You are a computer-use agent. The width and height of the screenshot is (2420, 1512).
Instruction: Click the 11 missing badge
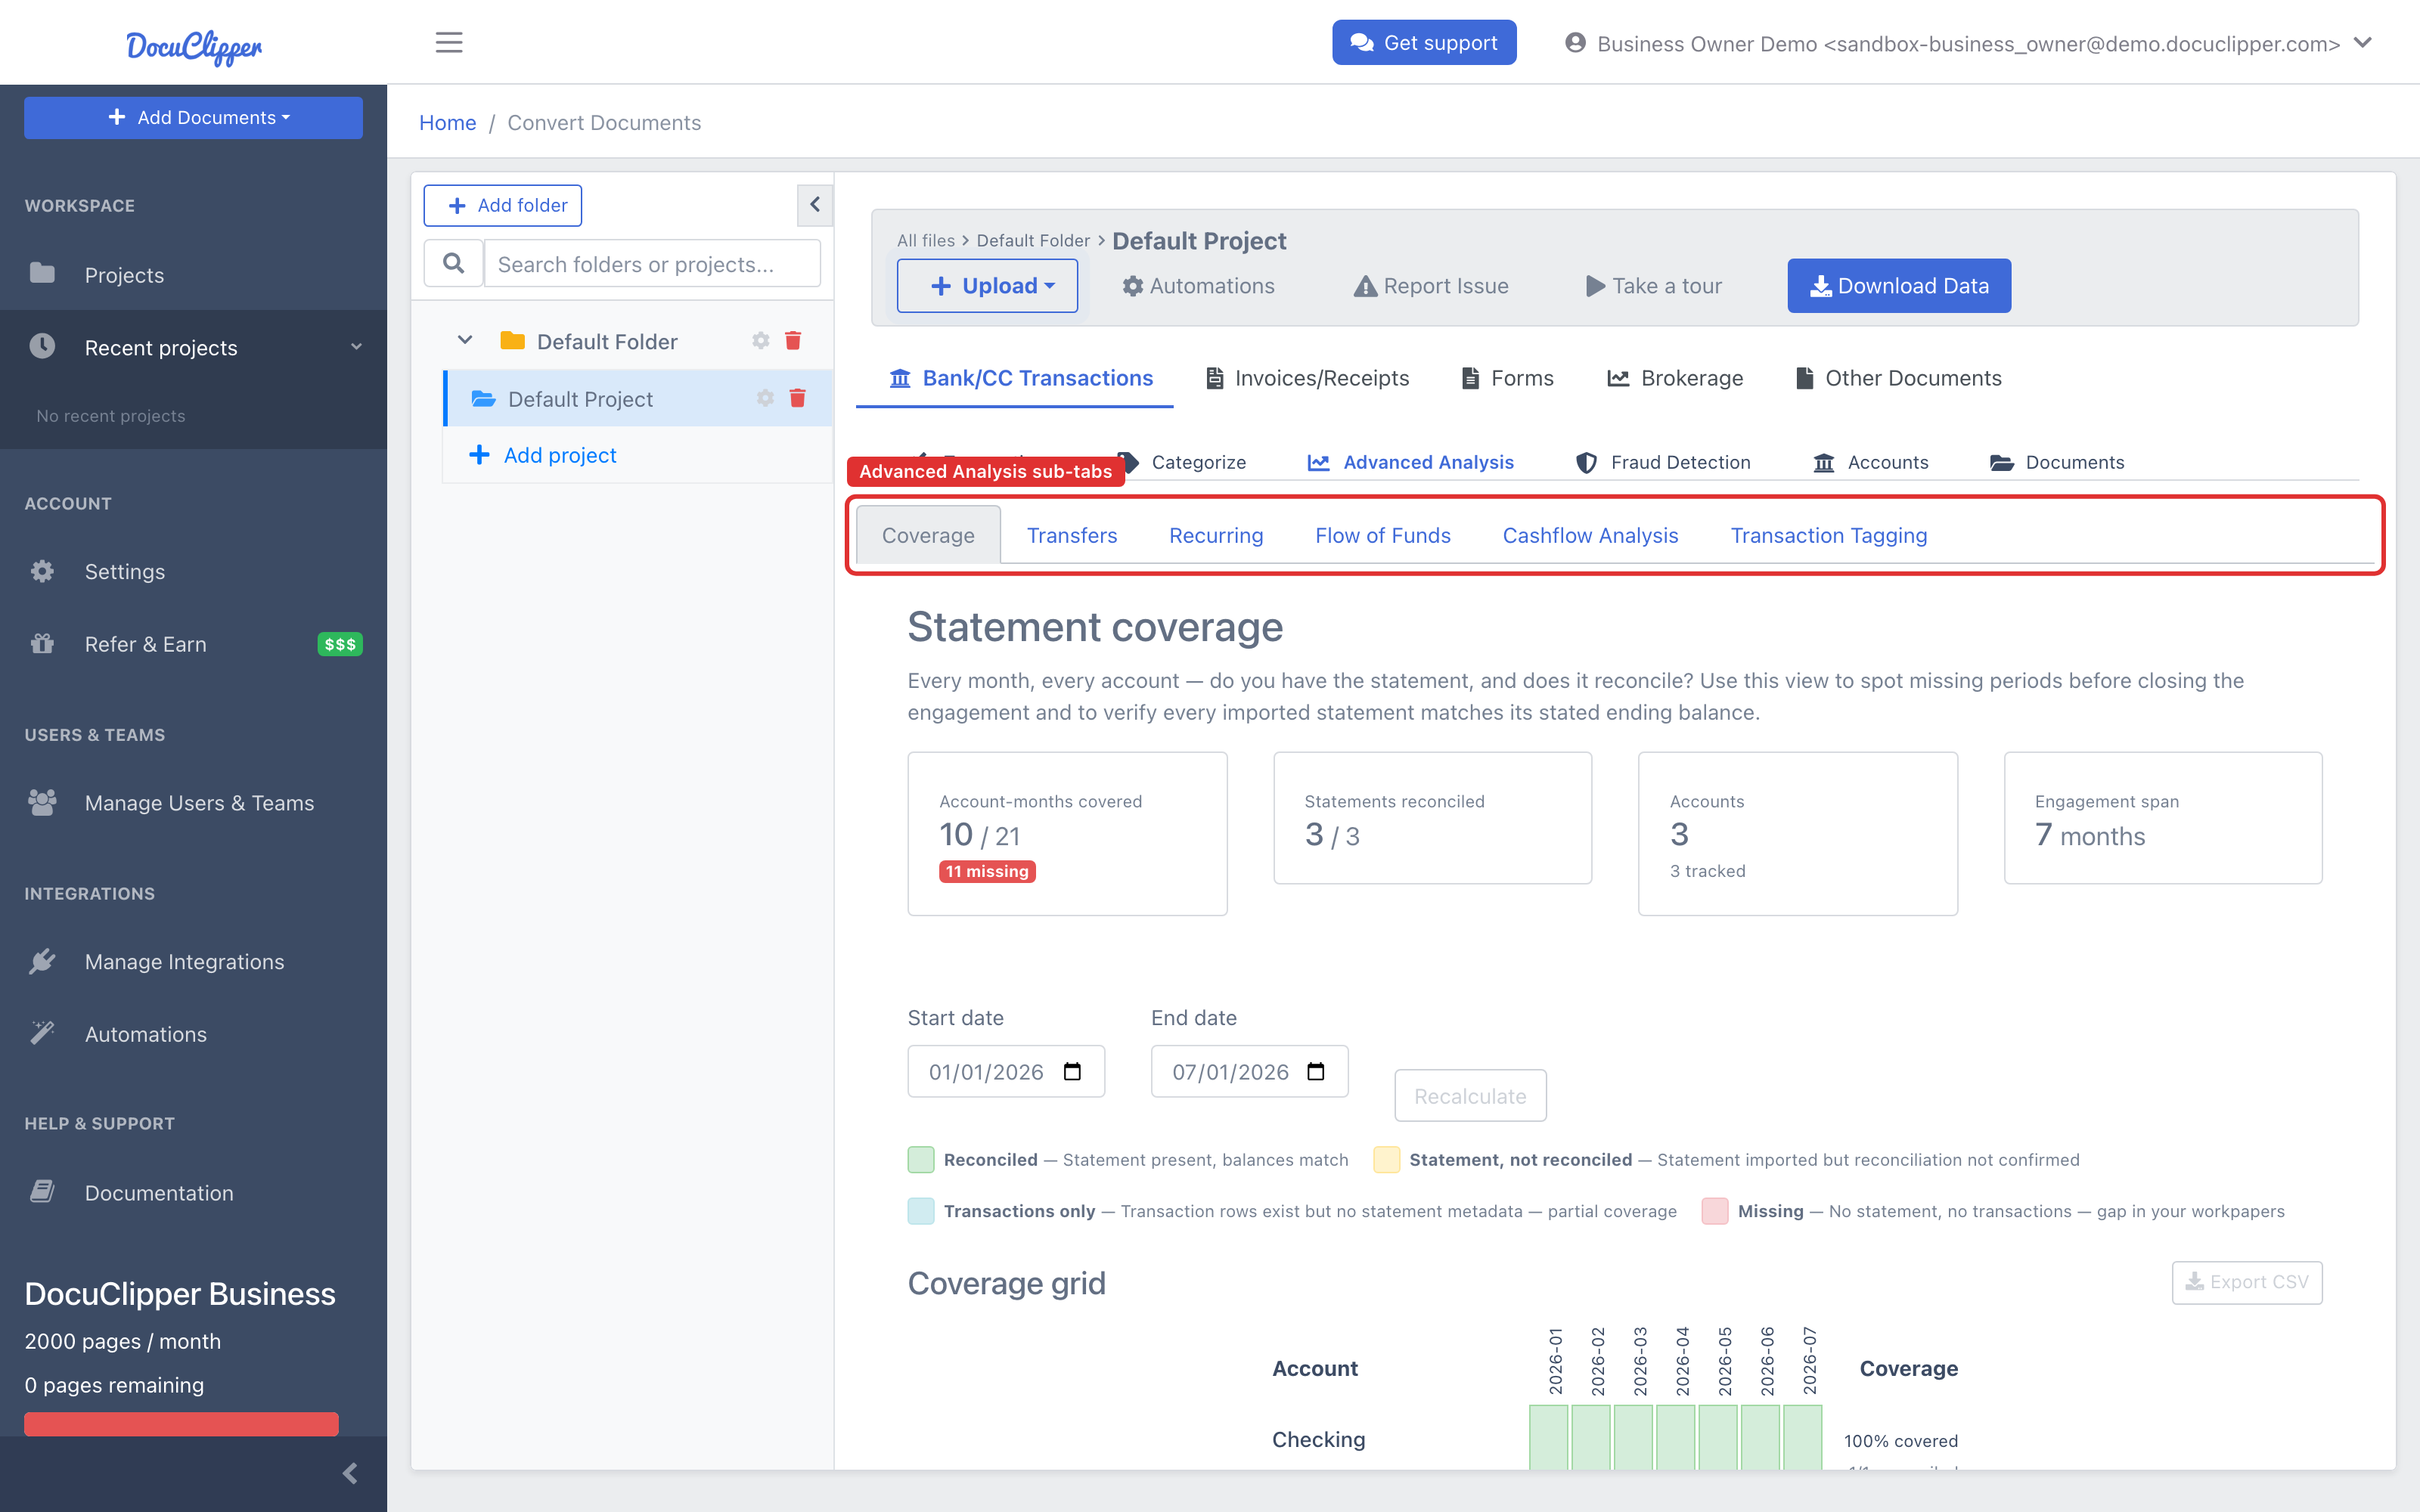pos(987,871)
